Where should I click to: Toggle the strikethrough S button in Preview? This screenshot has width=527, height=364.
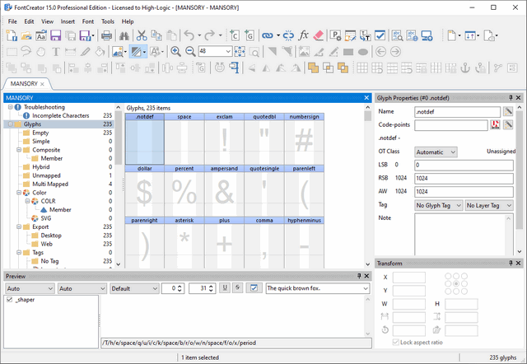(237, 288)
